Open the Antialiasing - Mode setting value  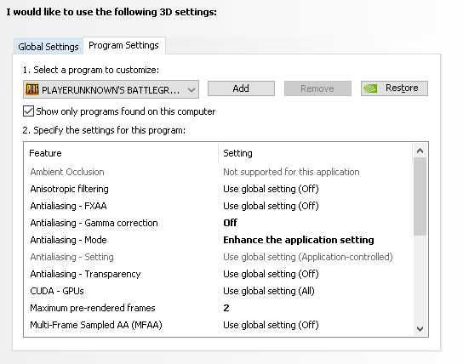tap(299, 240)
